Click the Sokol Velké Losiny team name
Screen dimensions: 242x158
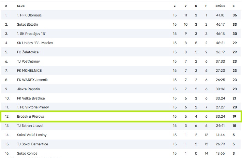[32, 135]
